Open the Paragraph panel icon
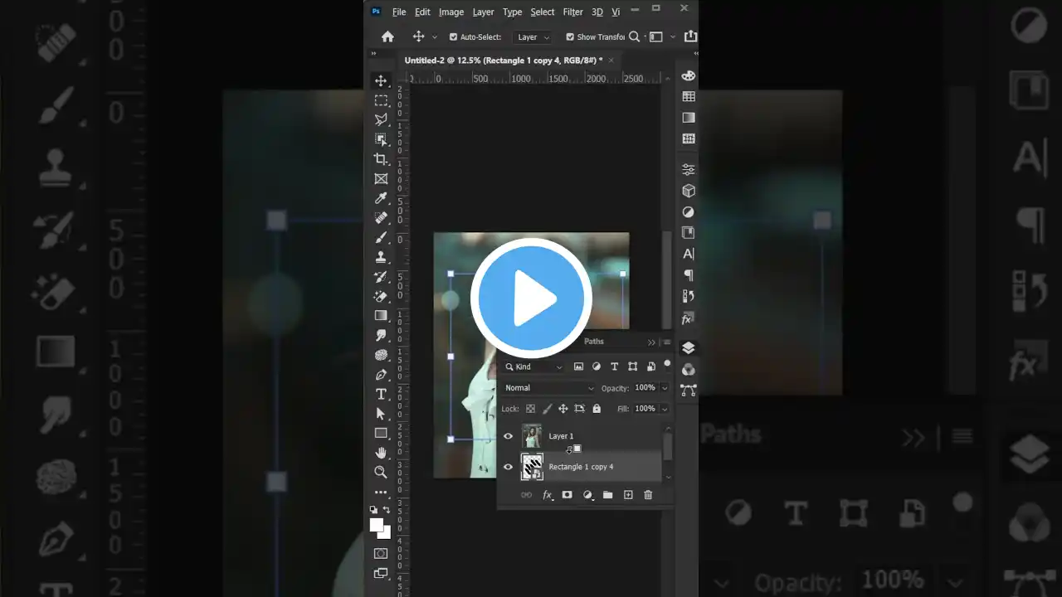The width and height of the screenshot is (1062, 597). coord(689,275)
